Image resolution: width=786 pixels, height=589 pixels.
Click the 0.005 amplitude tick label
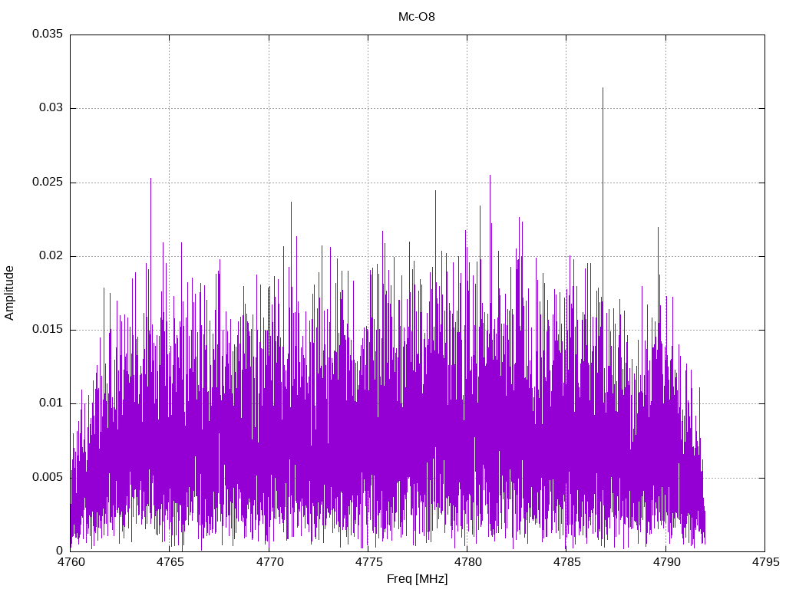pos(48,477)
